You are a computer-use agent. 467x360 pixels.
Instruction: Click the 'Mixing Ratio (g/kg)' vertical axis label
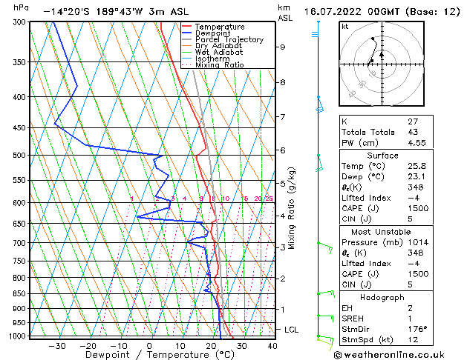click(x=292, y=208)
